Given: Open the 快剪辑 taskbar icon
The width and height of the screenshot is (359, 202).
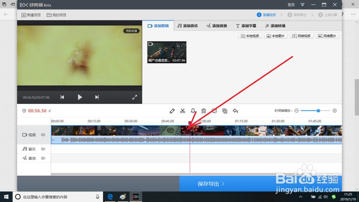Looking at the screenshot, I should tap(136, 197).
